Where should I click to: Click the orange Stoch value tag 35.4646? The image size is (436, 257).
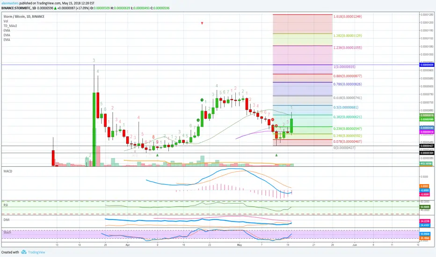pos(425,238)
